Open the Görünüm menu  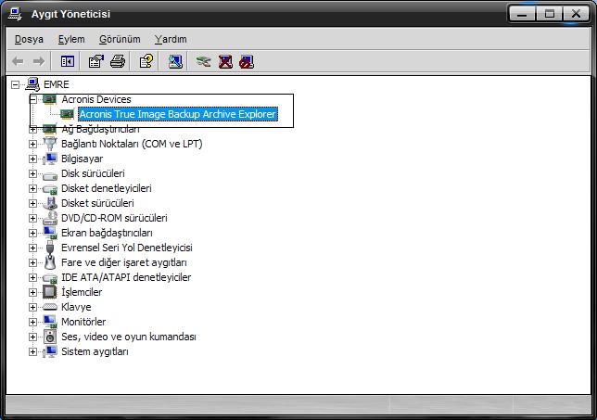(x=120, y=39)
